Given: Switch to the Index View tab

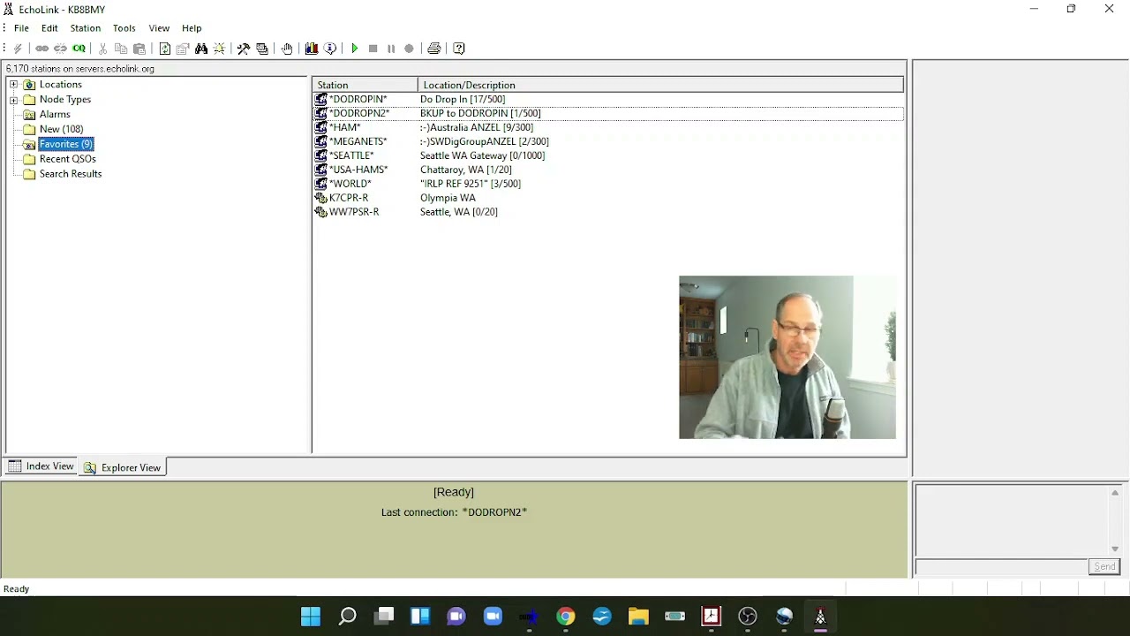Looking at the screenshot, I should coord(41,466).
